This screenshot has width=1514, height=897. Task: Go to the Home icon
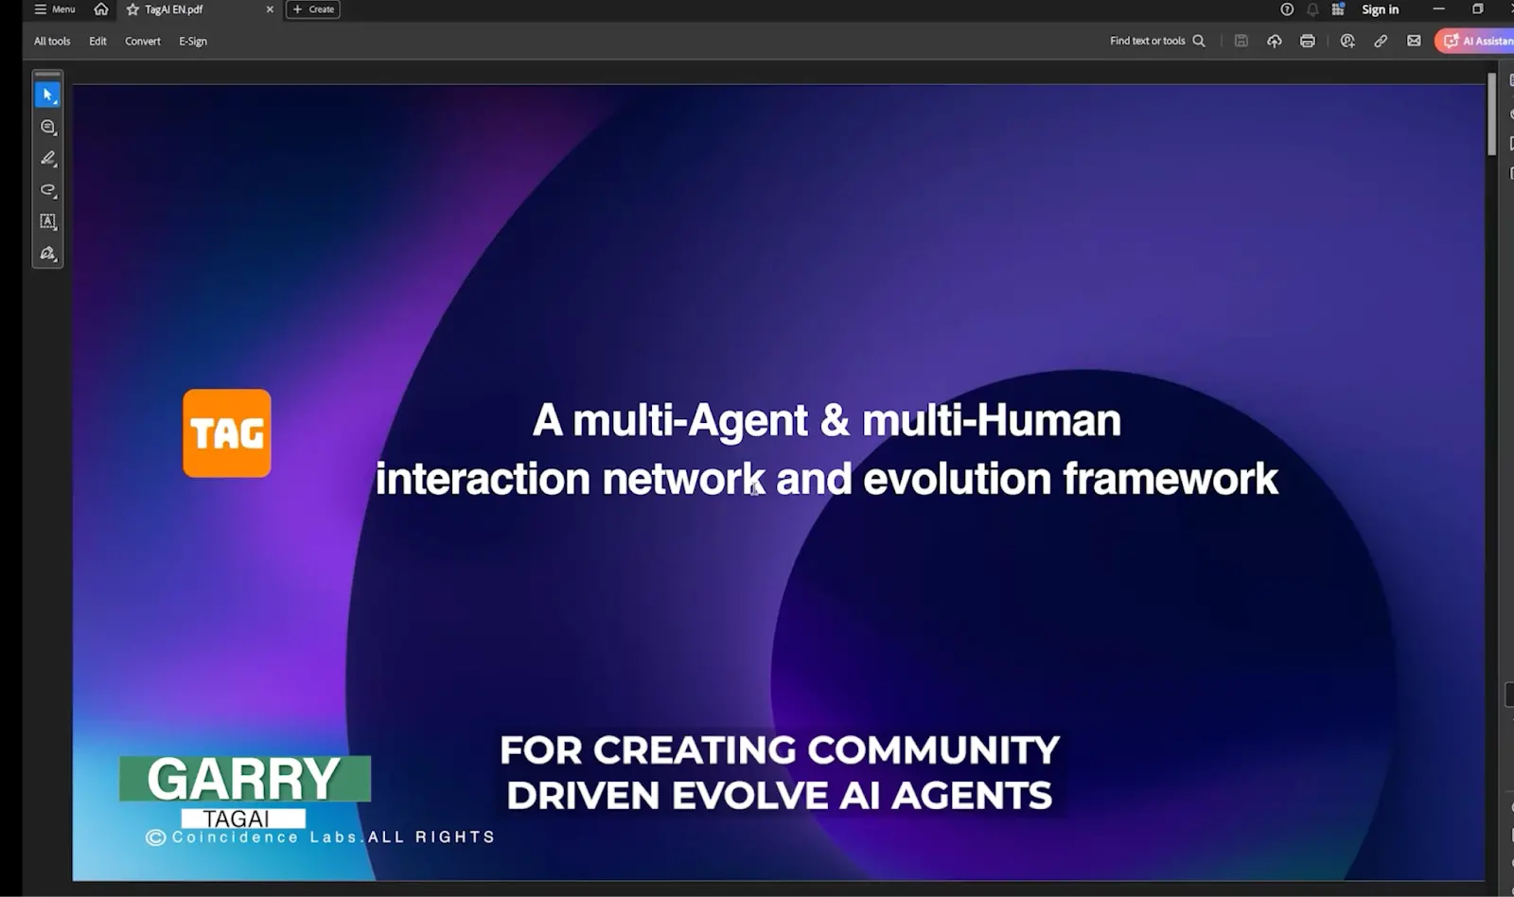101,9
